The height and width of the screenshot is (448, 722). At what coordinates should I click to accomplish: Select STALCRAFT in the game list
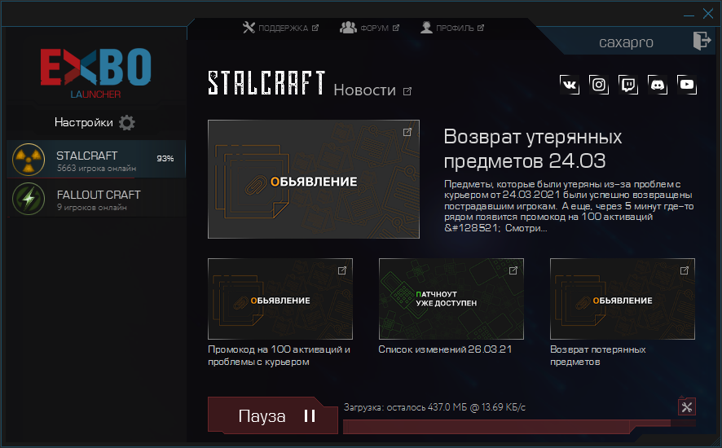(x=96, y=160)
